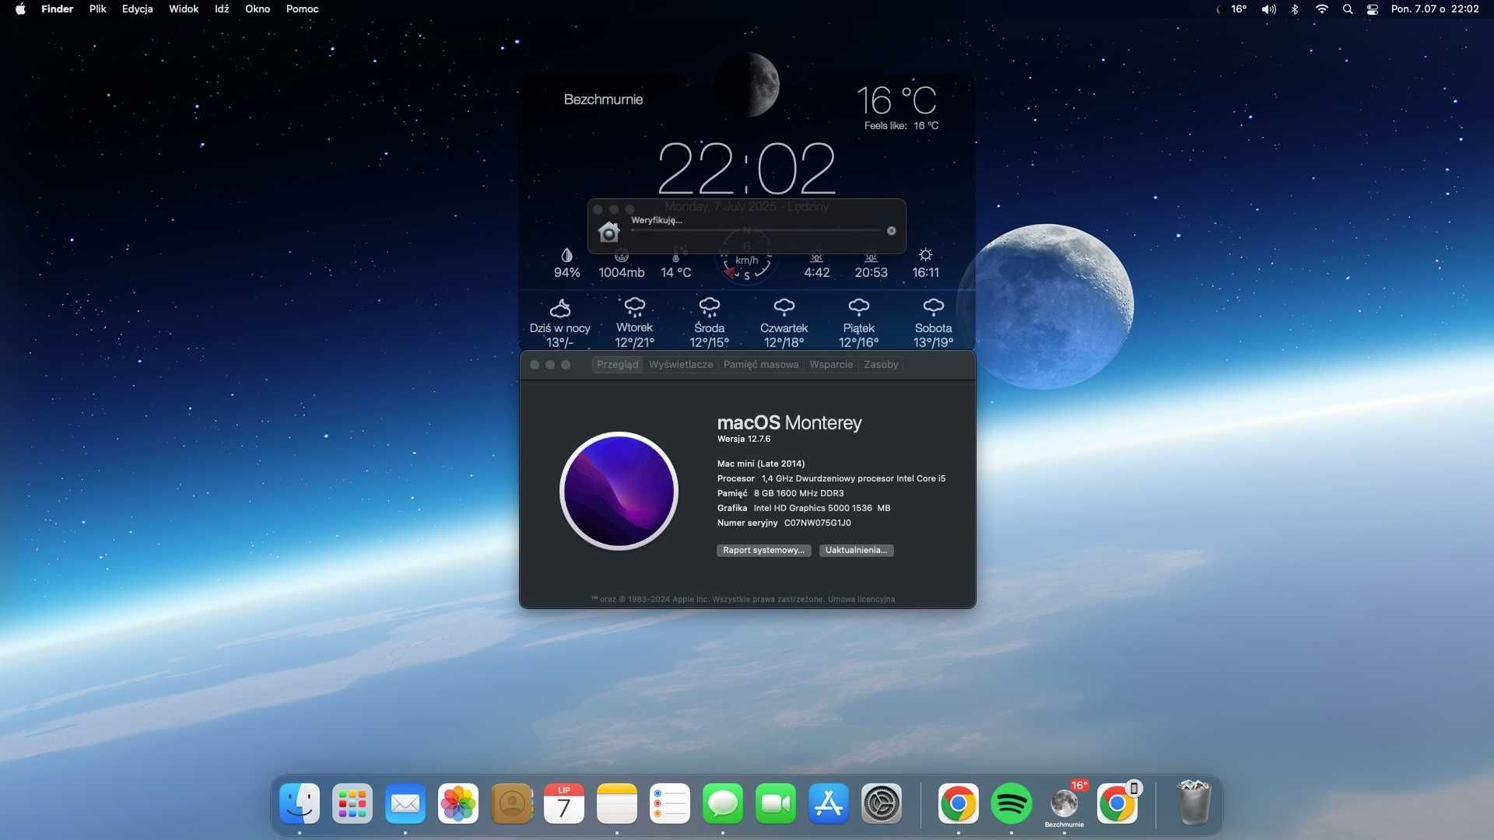Open Finder from the Dock
1494x840 pixels.
300,803
